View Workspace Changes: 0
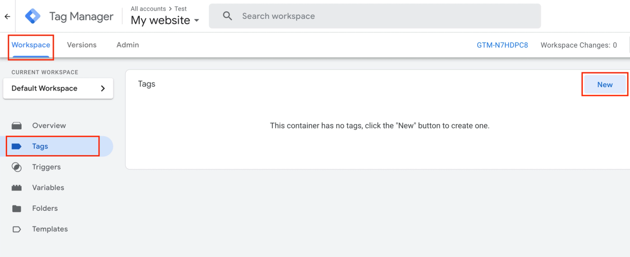The image size is (630, 257). [x=579, y=45]
